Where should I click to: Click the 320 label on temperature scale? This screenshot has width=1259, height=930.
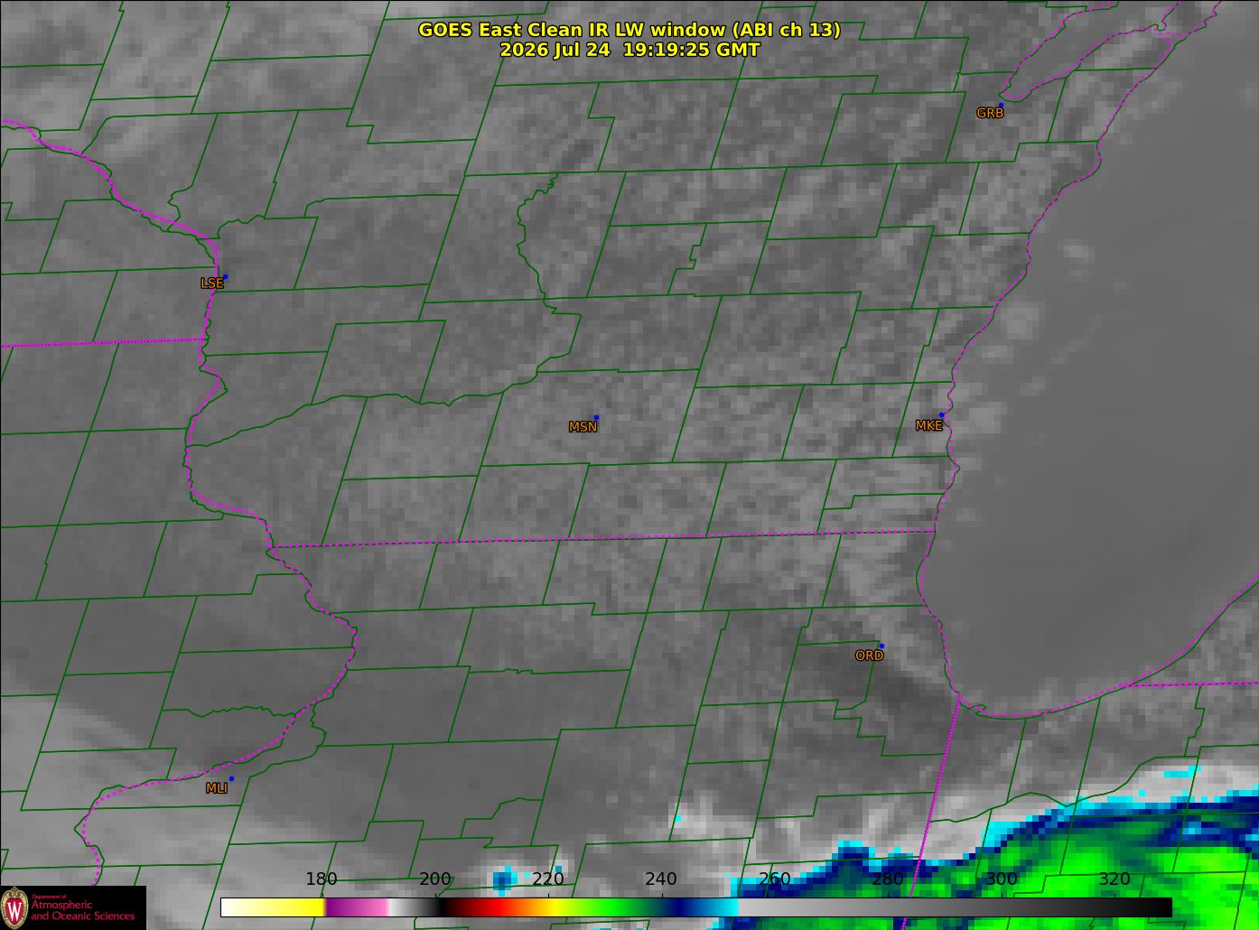pyautogui.click(x=1114, y=879)
